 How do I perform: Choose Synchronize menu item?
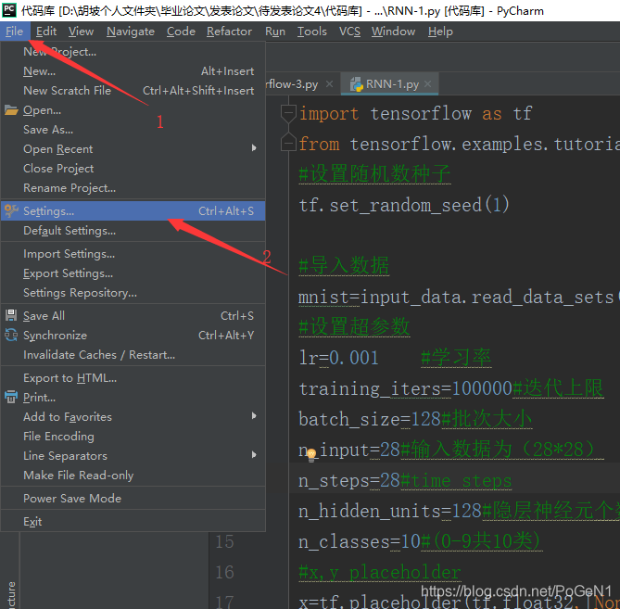coord(133,335)
